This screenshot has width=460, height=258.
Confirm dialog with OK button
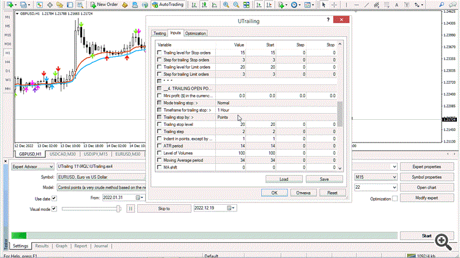click(x=274, y=193)
